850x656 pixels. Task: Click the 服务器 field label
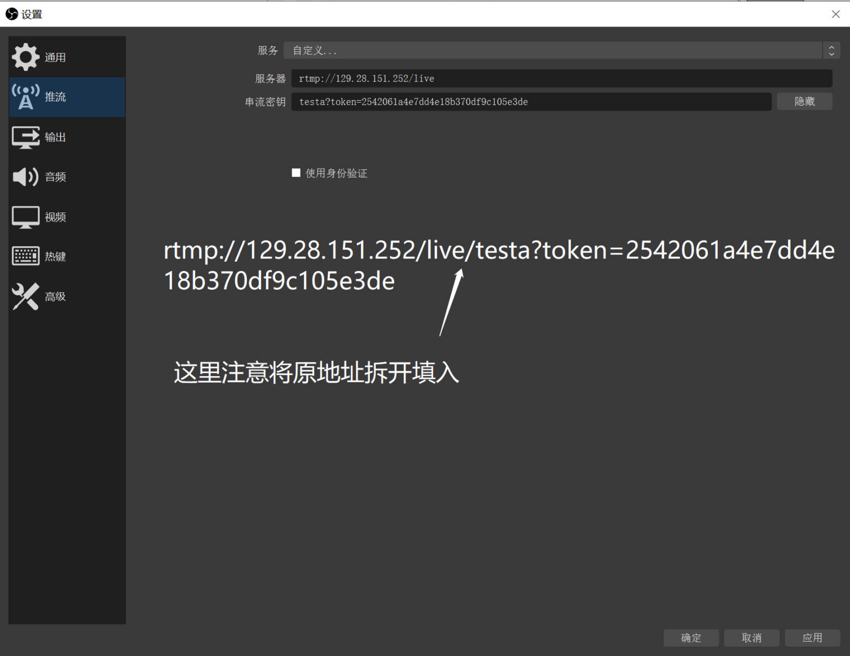point(270,79)
